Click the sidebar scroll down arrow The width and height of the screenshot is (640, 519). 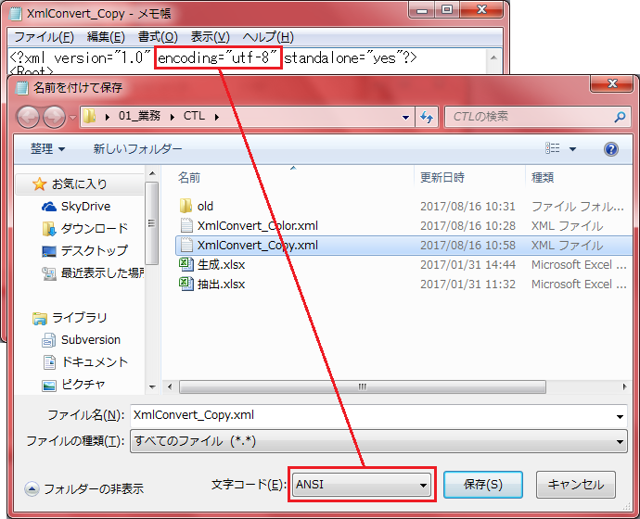152,386
